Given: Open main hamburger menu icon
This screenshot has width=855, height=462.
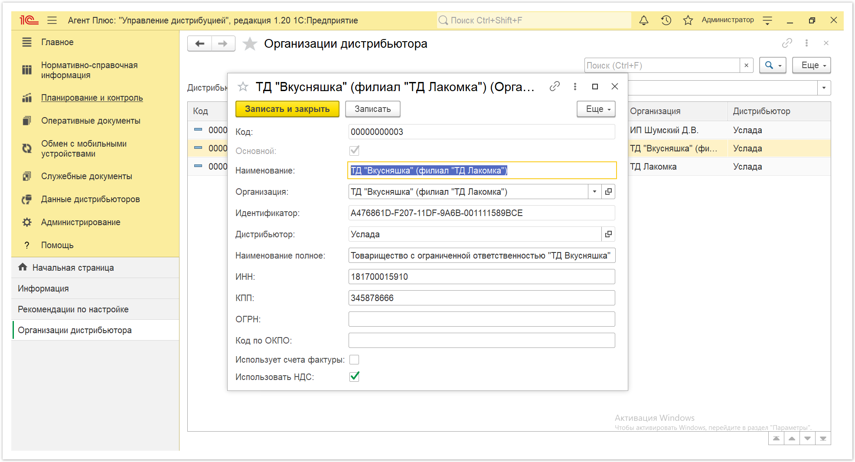Looking at the screenshot, I should click(x=52, y=20).
